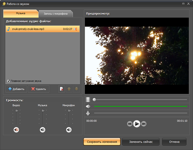Jump to the previous position with the rewind button
The image size is (193, 150).
pos(130,124)
